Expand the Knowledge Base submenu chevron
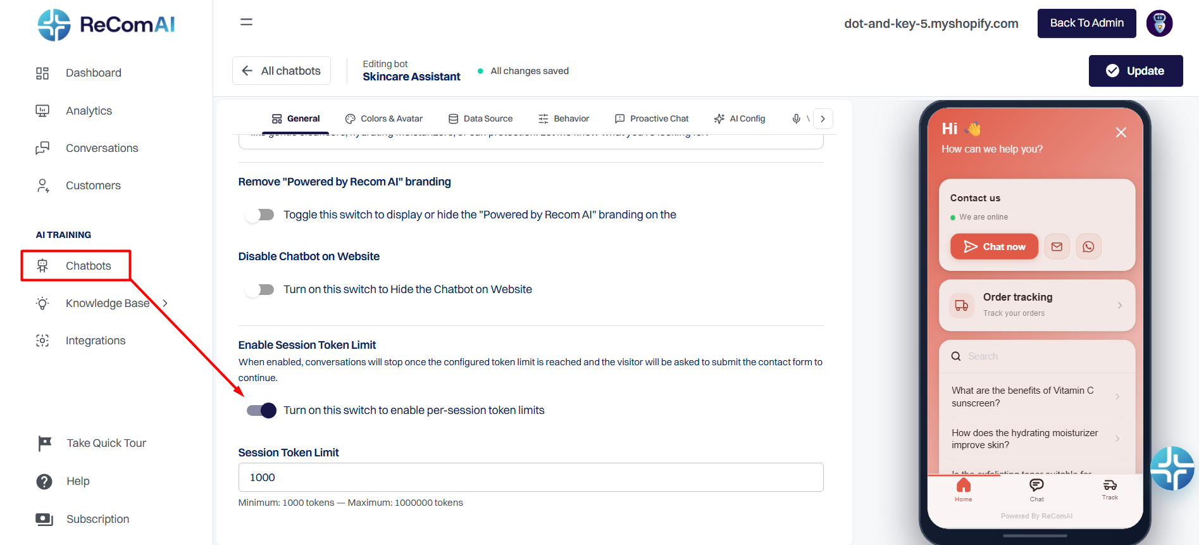This screenshot has width=1199, height=545. point(165,303)
